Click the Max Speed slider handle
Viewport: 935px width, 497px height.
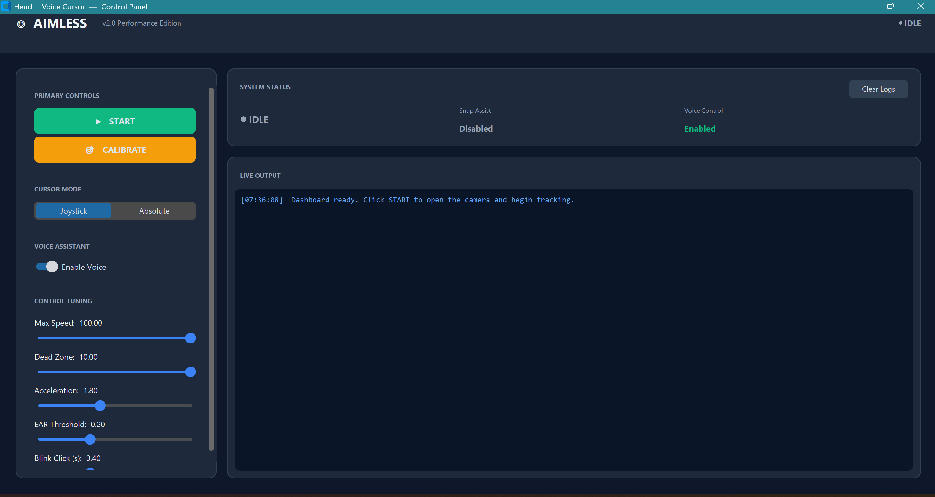pos(191,338)
